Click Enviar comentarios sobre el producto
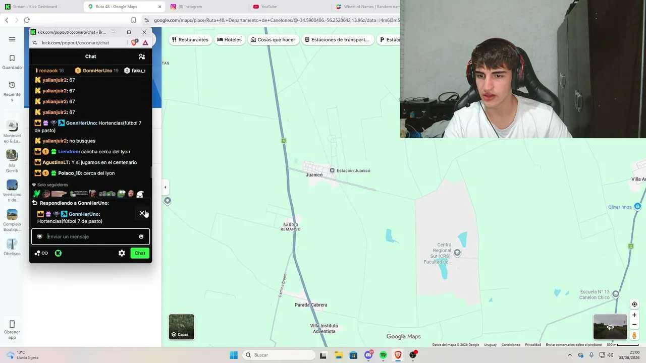This screenshot has width=646, height=363. [574, 345]
